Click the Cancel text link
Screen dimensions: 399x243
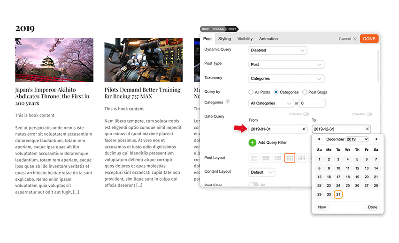(345, 39)
